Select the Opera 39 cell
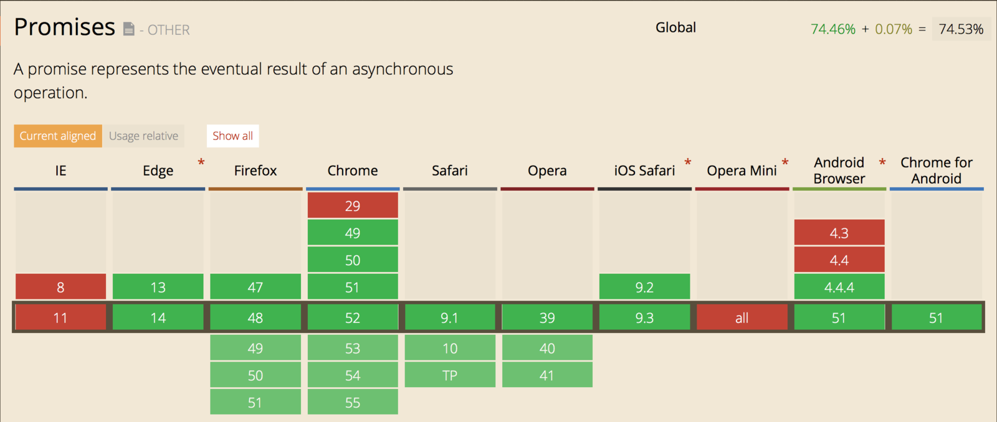 [x=547, y=317]
